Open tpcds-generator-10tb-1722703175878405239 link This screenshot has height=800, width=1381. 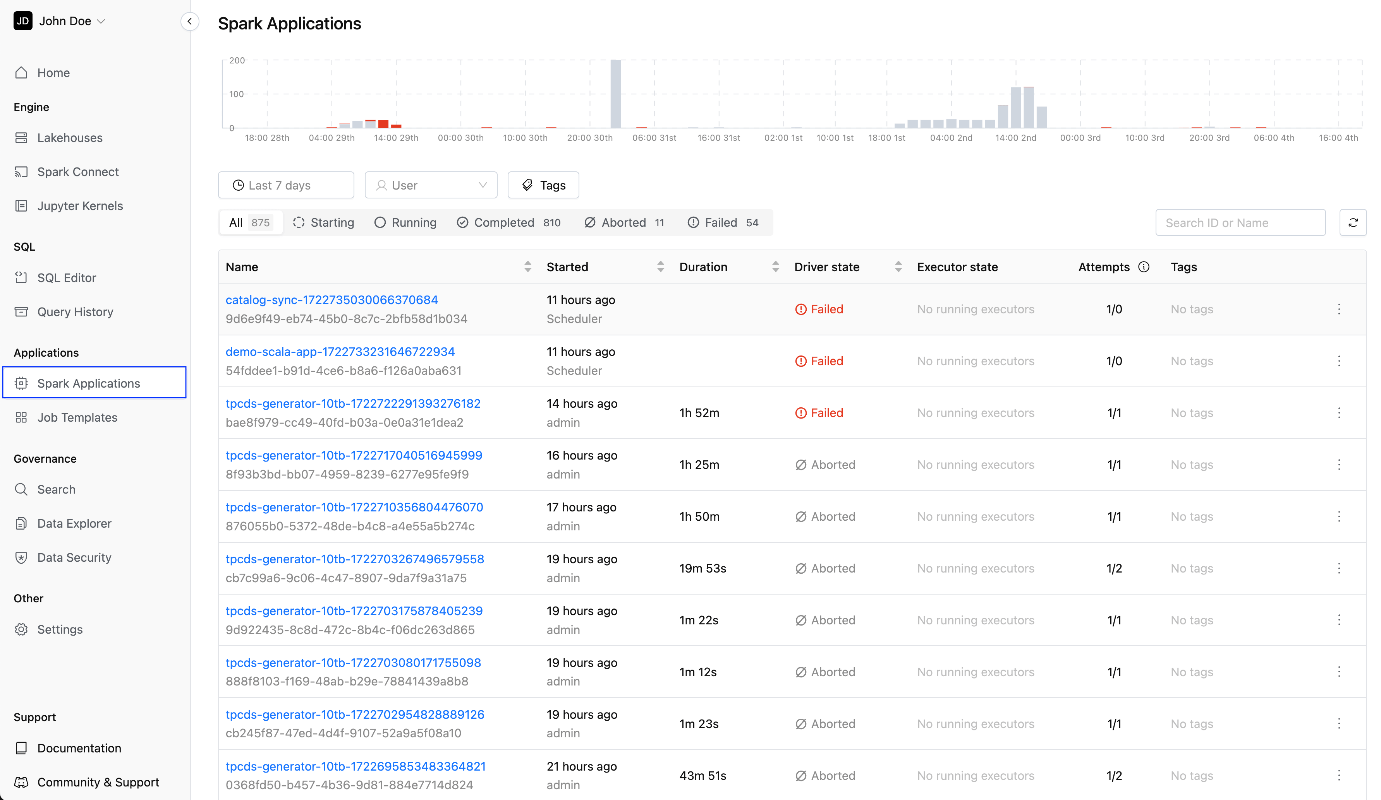pyautogui.click(x=354, y=611)
